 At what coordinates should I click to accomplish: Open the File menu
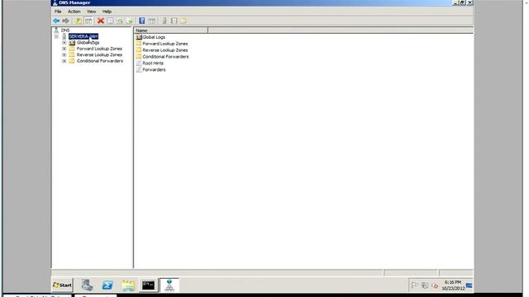coord(58,12)
